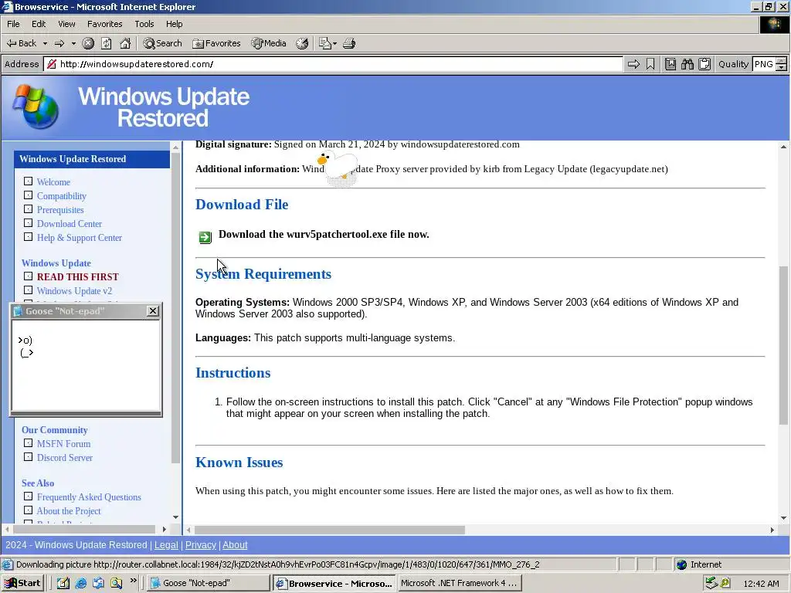Expand Quick Launch overflow chevron
This screenshot has height=593, width=791.
tap(133, 581)
